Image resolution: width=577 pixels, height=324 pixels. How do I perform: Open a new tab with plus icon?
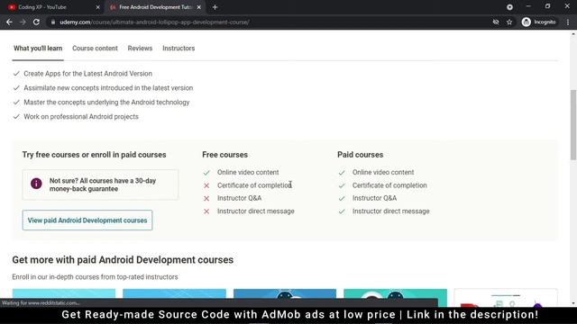(215, 7)
